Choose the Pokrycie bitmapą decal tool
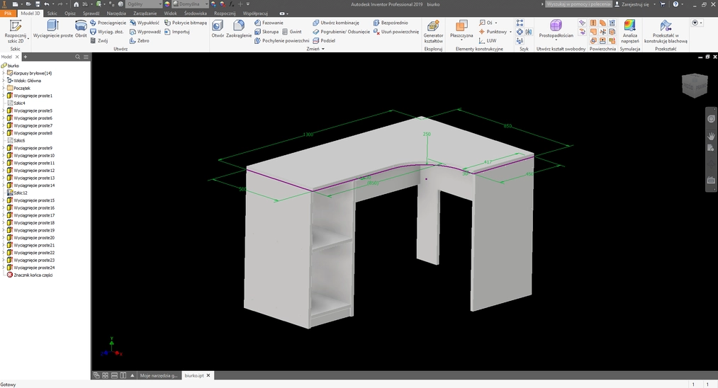 (x=186, y=23)
